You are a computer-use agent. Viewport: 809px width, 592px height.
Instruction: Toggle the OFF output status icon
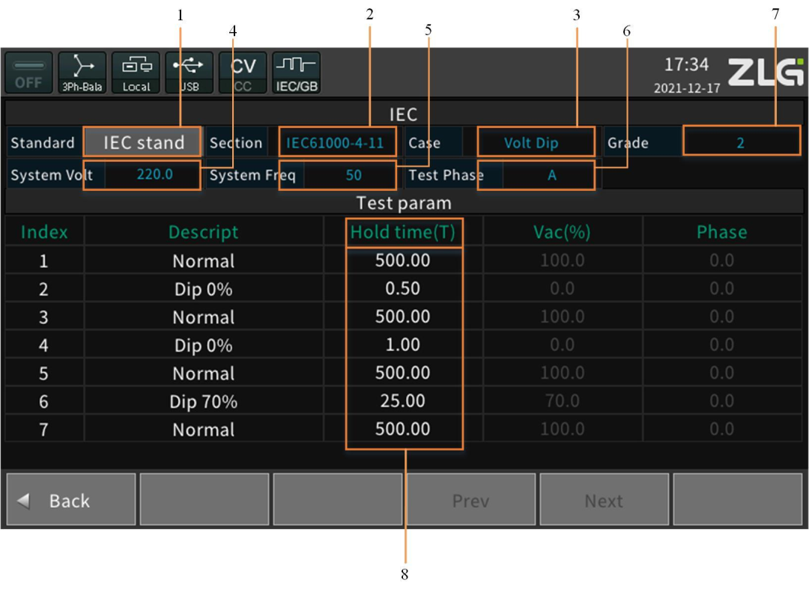(x=28, y=73)
